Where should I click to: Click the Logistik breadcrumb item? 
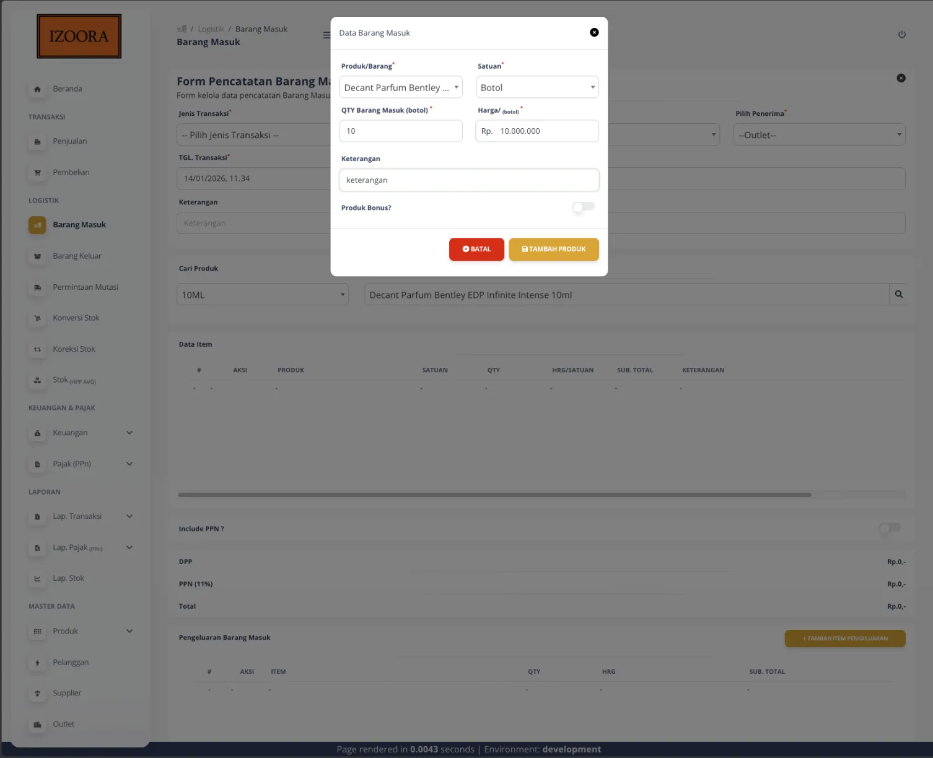coord(211,28)
